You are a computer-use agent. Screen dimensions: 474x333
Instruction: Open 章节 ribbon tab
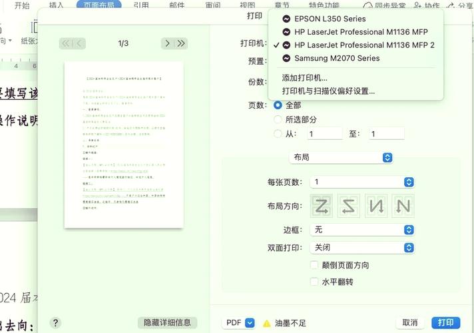pyautogui.click(x=282, y=5)
